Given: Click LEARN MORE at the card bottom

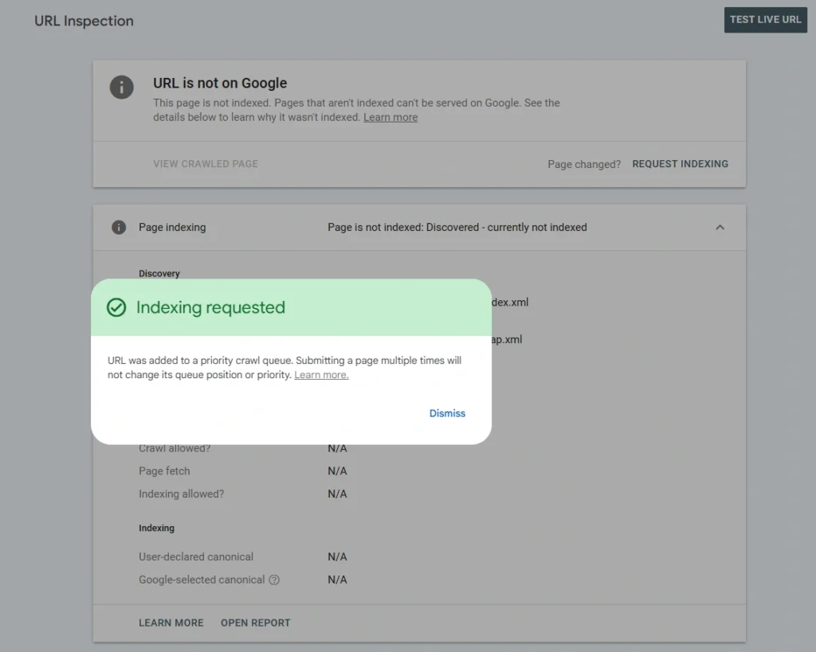Looking at the screenshot, I should [171, 623].
